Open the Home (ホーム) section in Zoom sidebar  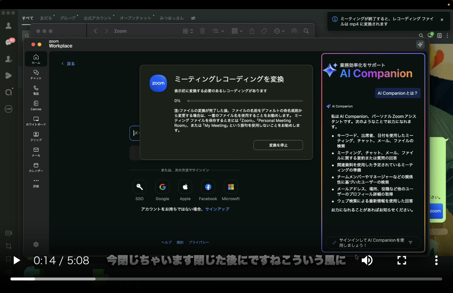coord(36,59)
